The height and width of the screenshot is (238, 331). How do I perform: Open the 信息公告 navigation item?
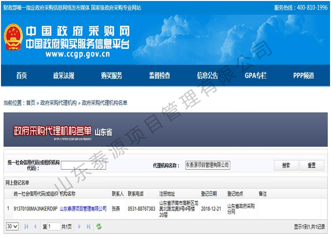click(x=207, y=75)
